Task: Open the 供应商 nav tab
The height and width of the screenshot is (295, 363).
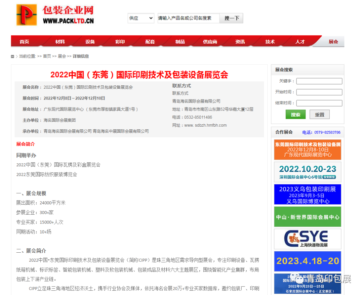Action: (x=210, y=42)
